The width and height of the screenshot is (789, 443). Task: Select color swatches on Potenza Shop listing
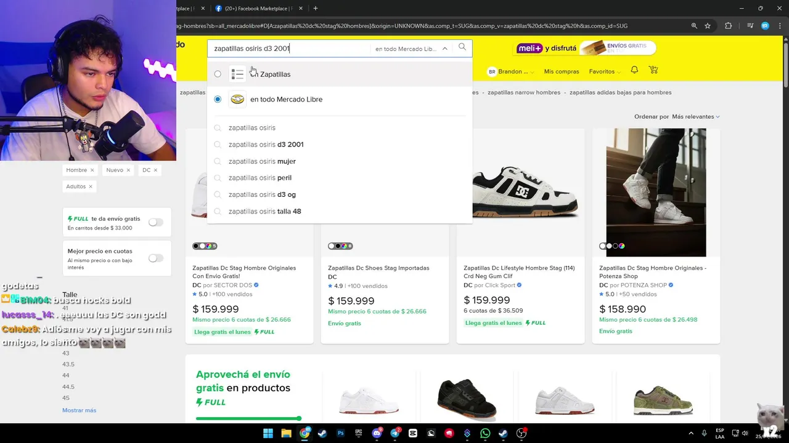pyautogui.click(x=613, y=246)
